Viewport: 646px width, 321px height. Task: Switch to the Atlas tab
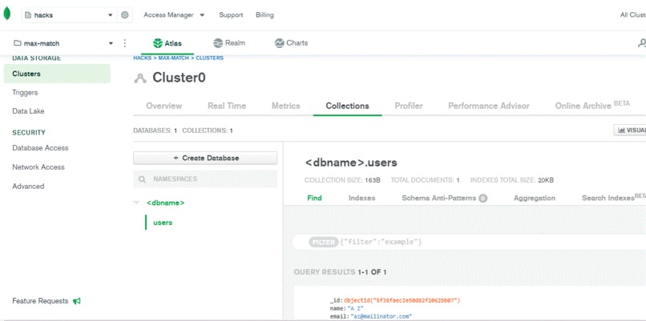(x=168, y=43)
